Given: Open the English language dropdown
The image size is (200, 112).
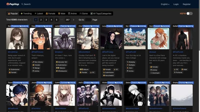Looking at the screenshot, I should [165, 4].
